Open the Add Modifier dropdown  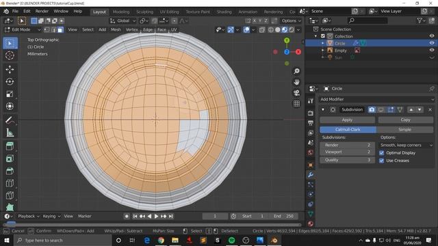click(x=377, y=99)
